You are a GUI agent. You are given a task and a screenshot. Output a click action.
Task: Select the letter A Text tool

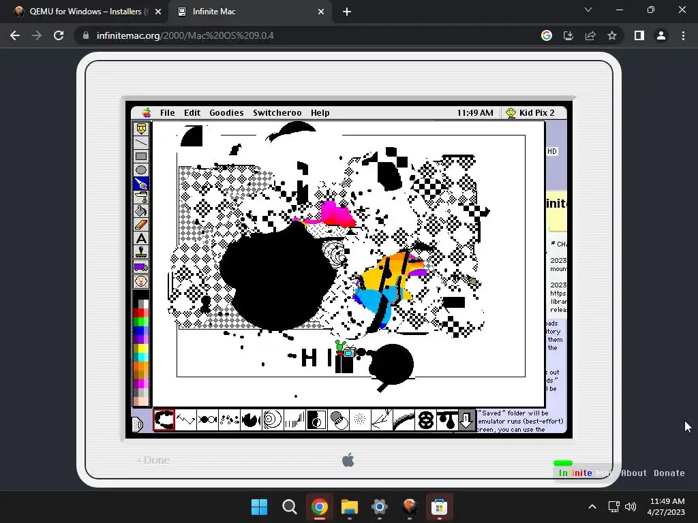tap(141, 238)
